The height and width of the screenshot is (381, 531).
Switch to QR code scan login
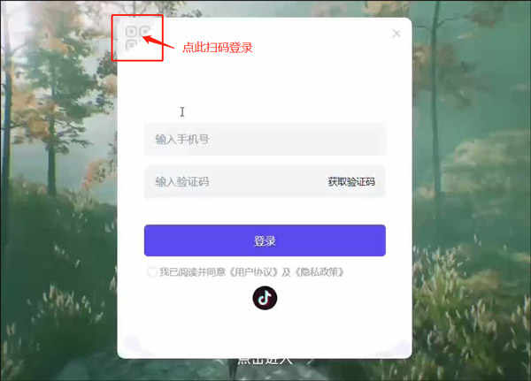[137, 37]
